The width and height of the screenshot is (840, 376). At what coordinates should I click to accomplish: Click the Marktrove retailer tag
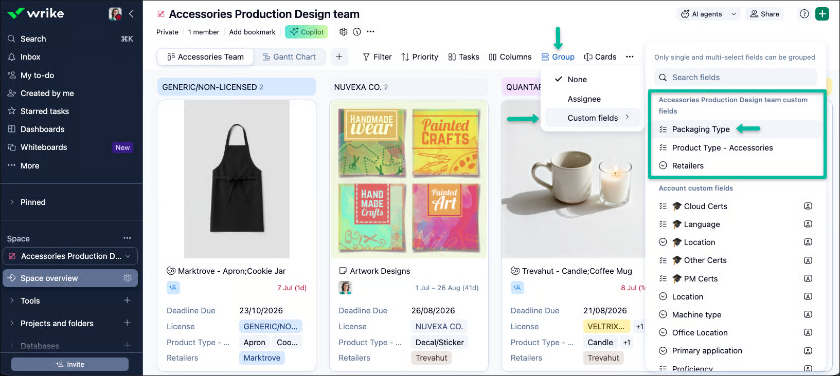pyautogui.click(x=262, y=358)
